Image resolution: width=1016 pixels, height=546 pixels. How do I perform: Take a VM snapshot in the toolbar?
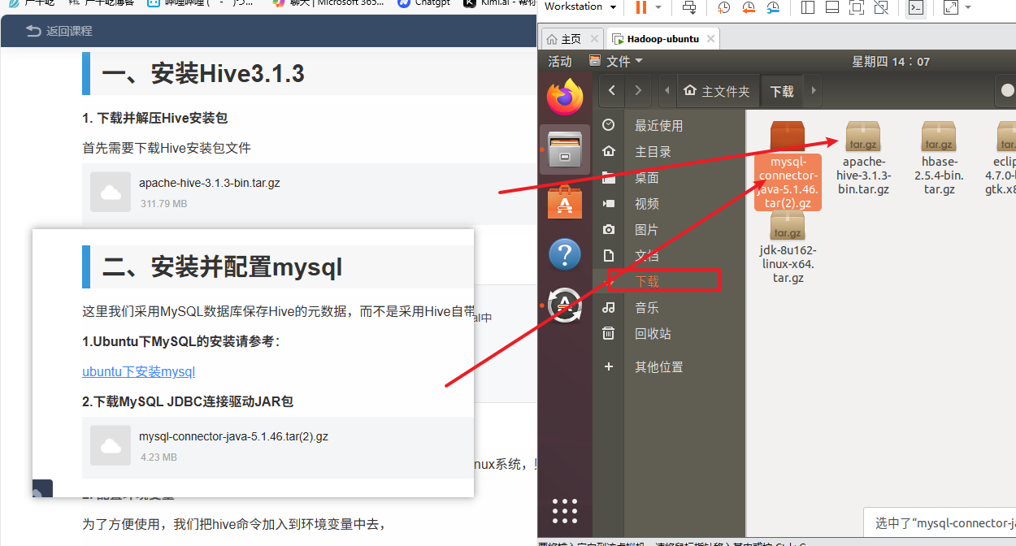click(723, 8)
